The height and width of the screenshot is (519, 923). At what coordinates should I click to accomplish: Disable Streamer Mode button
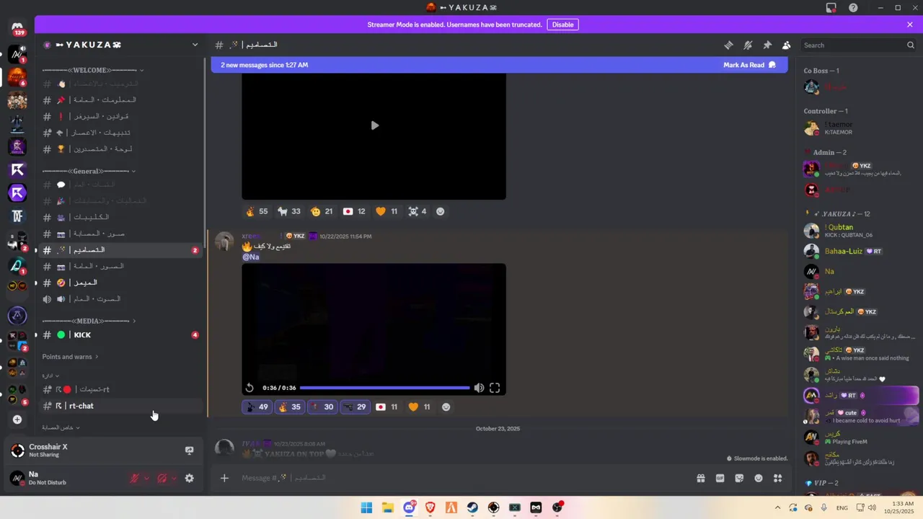point(562,25)
